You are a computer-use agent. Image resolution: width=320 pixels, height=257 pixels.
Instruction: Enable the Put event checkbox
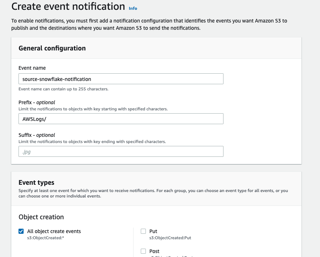(x=143, y=231)
